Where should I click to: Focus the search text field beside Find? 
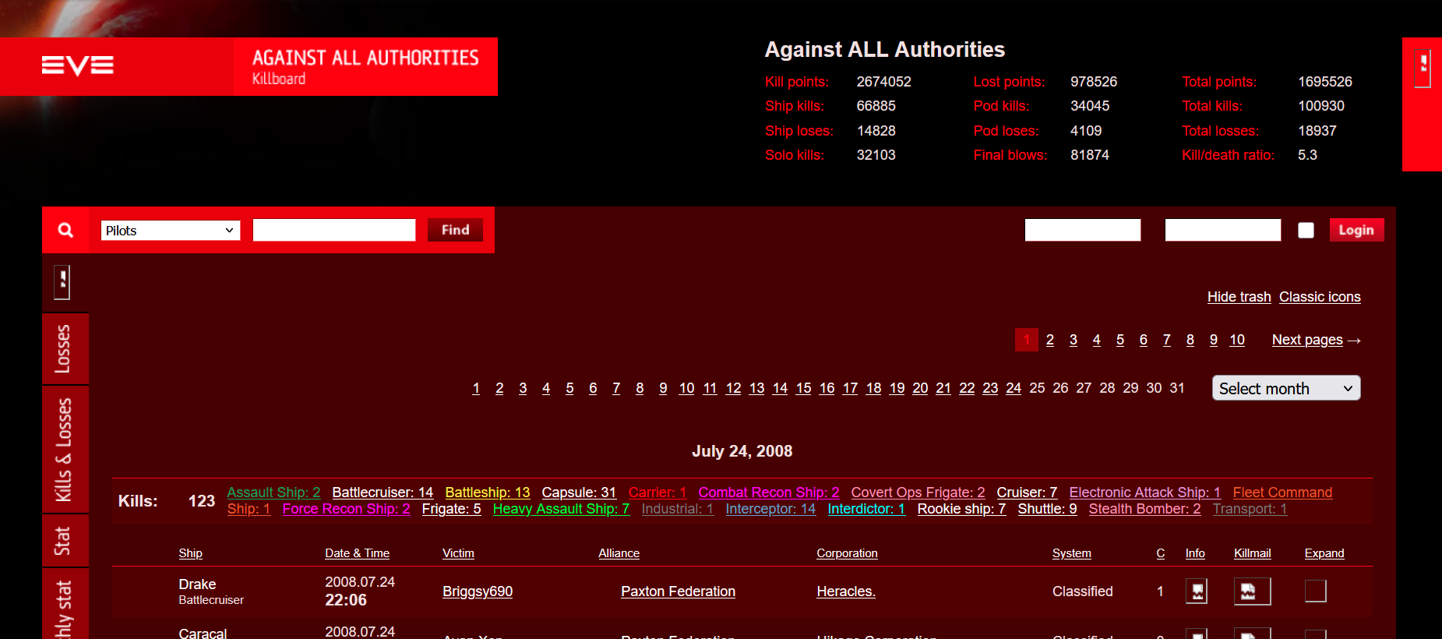point(334,230)
